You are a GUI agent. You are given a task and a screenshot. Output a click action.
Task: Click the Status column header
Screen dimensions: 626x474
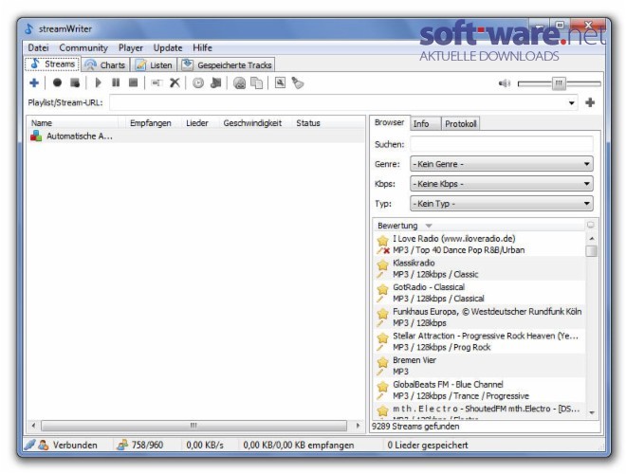click(x=308, y=123)
